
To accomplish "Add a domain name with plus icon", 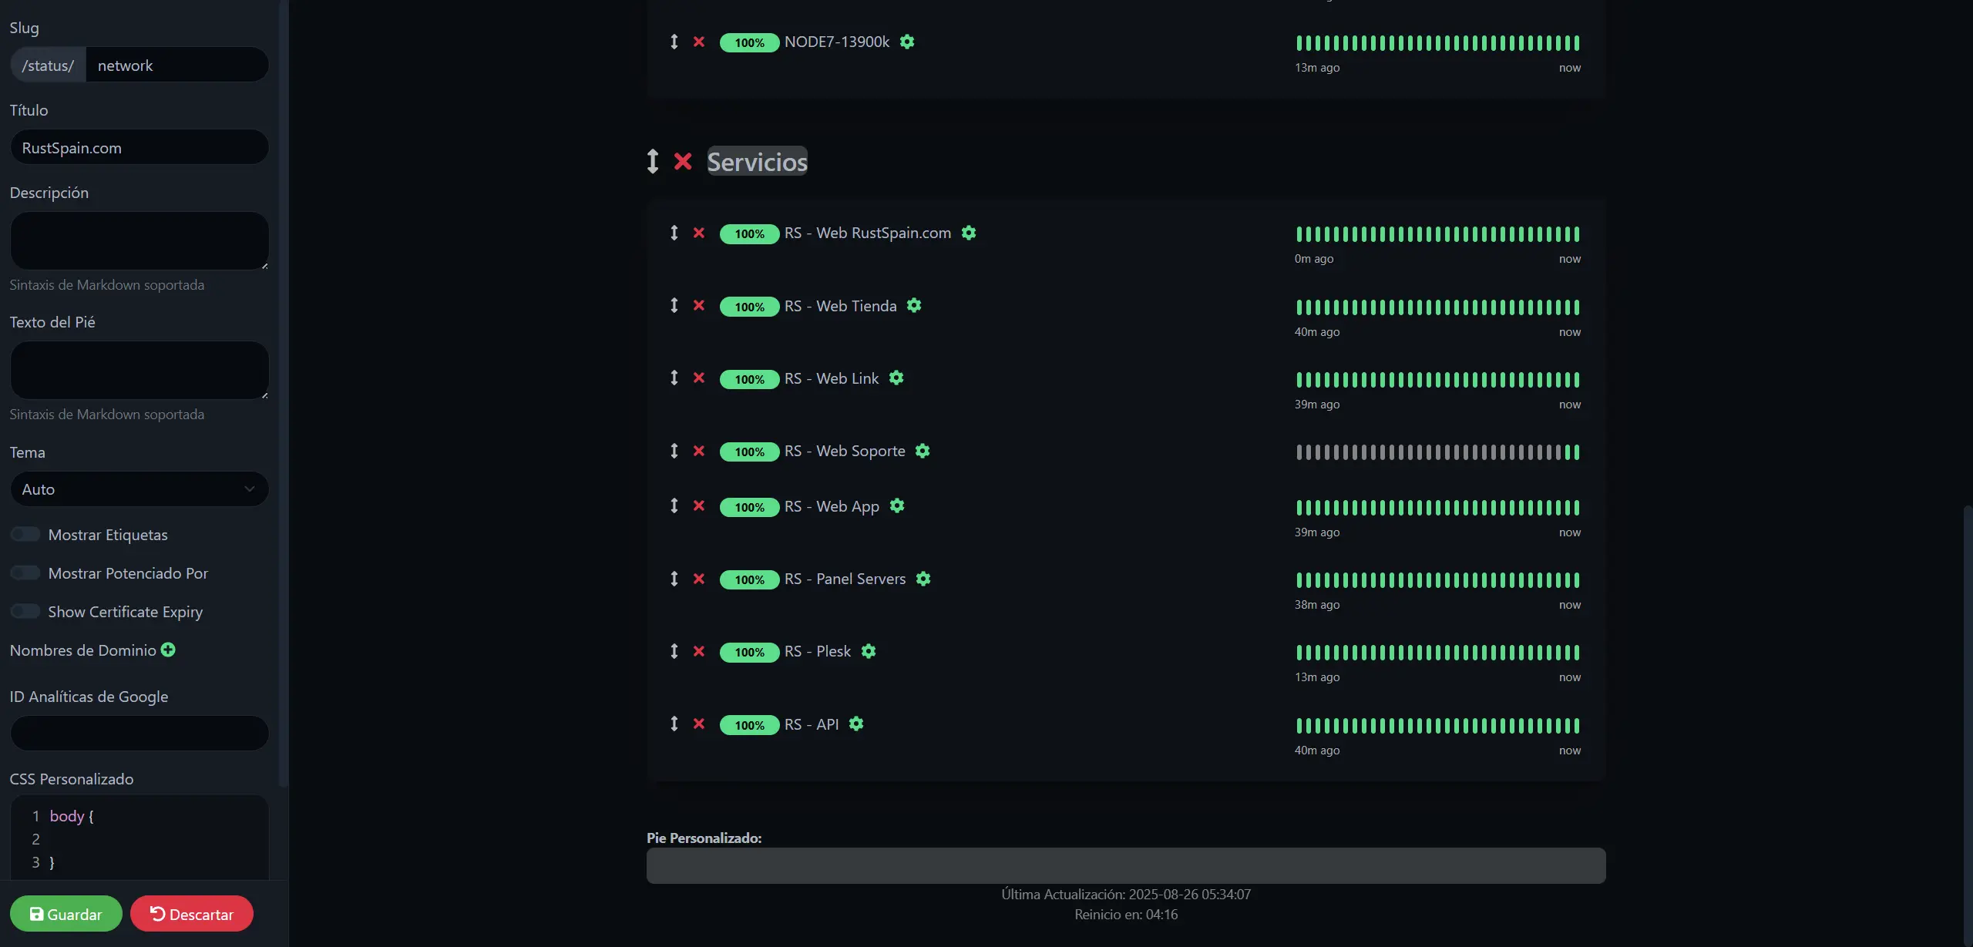I will (x=168, y=650).
